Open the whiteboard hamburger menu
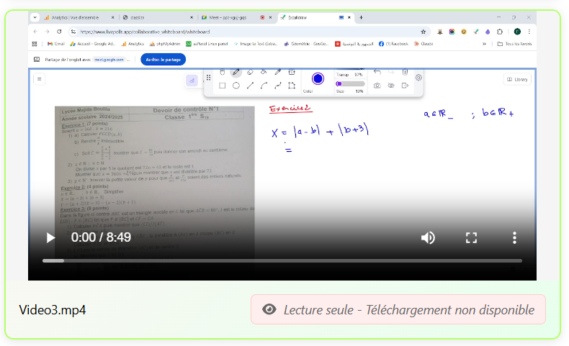This screenshot has width=569, height=346. (40, 79)
